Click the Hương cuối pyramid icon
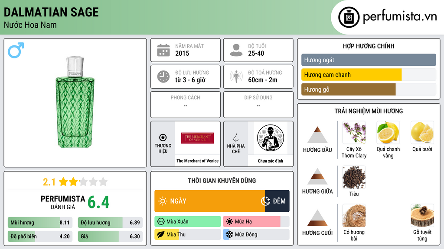This screenshot has width=444, height=249. click(x=317, y=218)
